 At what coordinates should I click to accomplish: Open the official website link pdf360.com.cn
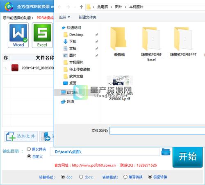pyautogui.click(x=94, y=165)
